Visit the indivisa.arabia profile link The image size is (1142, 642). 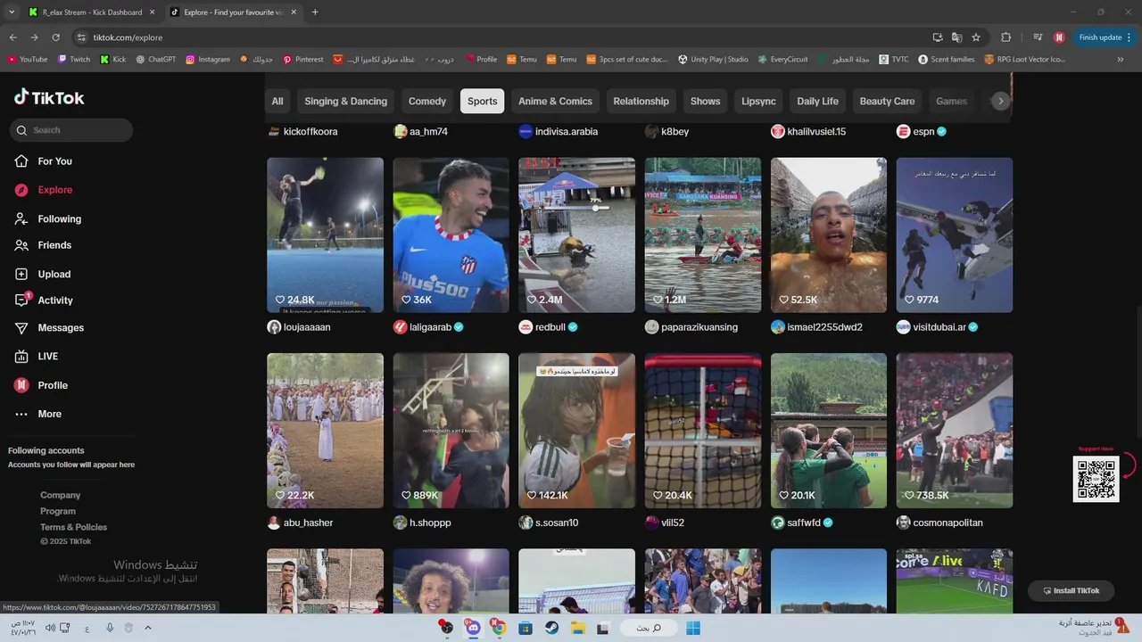[x=566, y=132]
